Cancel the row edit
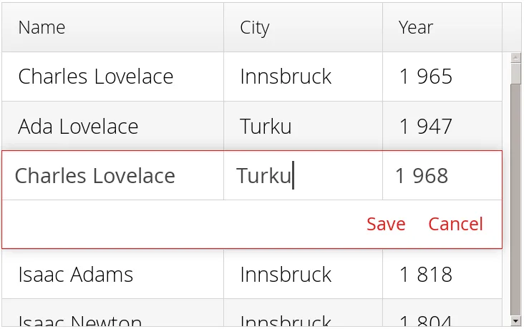This screenshot has width=524, height=329. coord(455,224)
